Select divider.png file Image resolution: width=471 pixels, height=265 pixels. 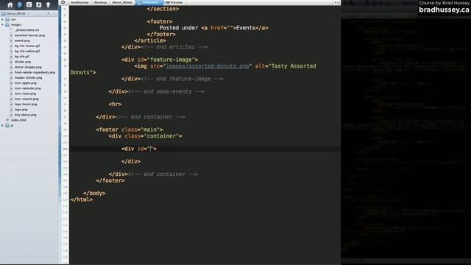(23, 62)
